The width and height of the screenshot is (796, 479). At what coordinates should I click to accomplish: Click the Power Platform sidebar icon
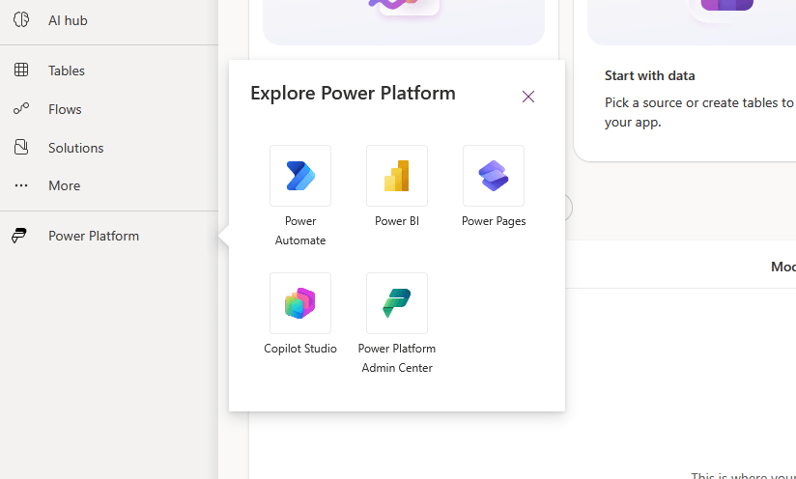[19, 236]
